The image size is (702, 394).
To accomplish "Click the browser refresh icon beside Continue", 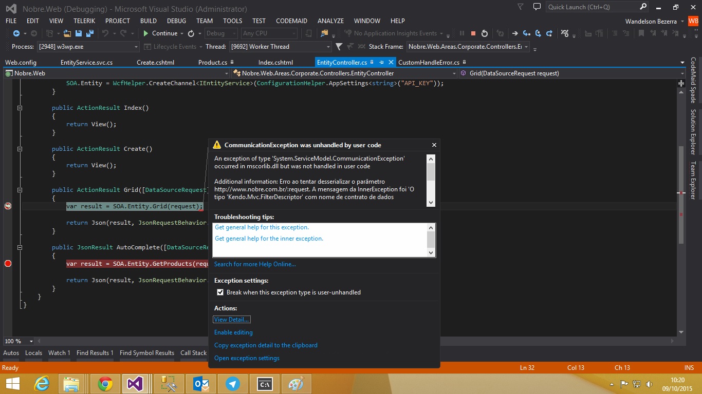I will pos(191,33).
